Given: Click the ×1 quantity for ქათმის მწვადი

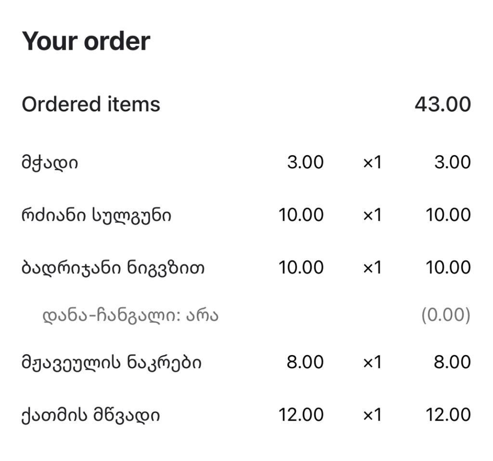Looking at the screenshot, I should click(x=372, y=415).
